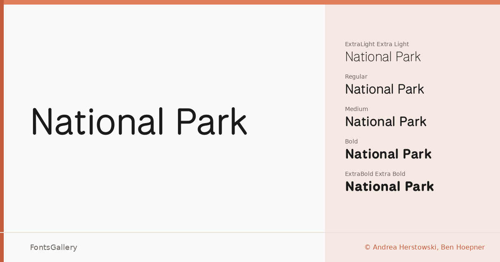
Task: Click the Regular National Park sample
Action: click(x=385, y=89)
